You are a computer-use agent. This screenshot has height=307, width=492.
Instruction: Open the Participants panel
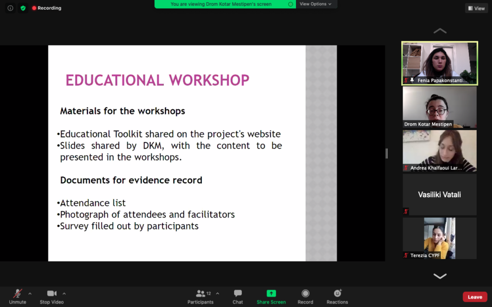pyautogui.click(x=200, y=296)
